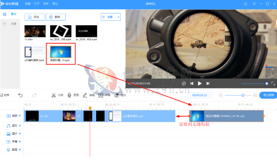
Task: Select the 11.mkv material thumbnail
Action: [x=35, y=31]
